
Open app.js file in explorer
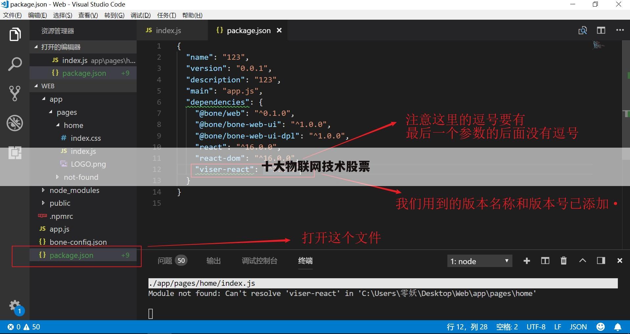[x=59, y=229]
